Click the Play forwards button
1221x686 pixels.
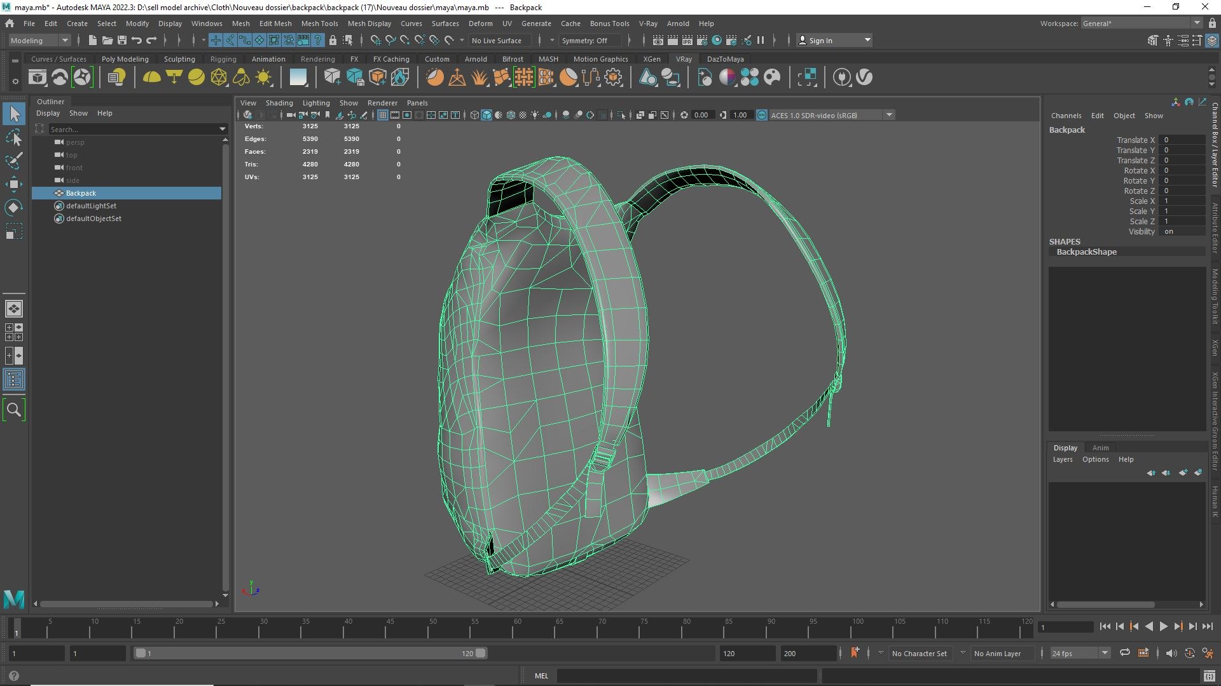tap(1163, 626)
